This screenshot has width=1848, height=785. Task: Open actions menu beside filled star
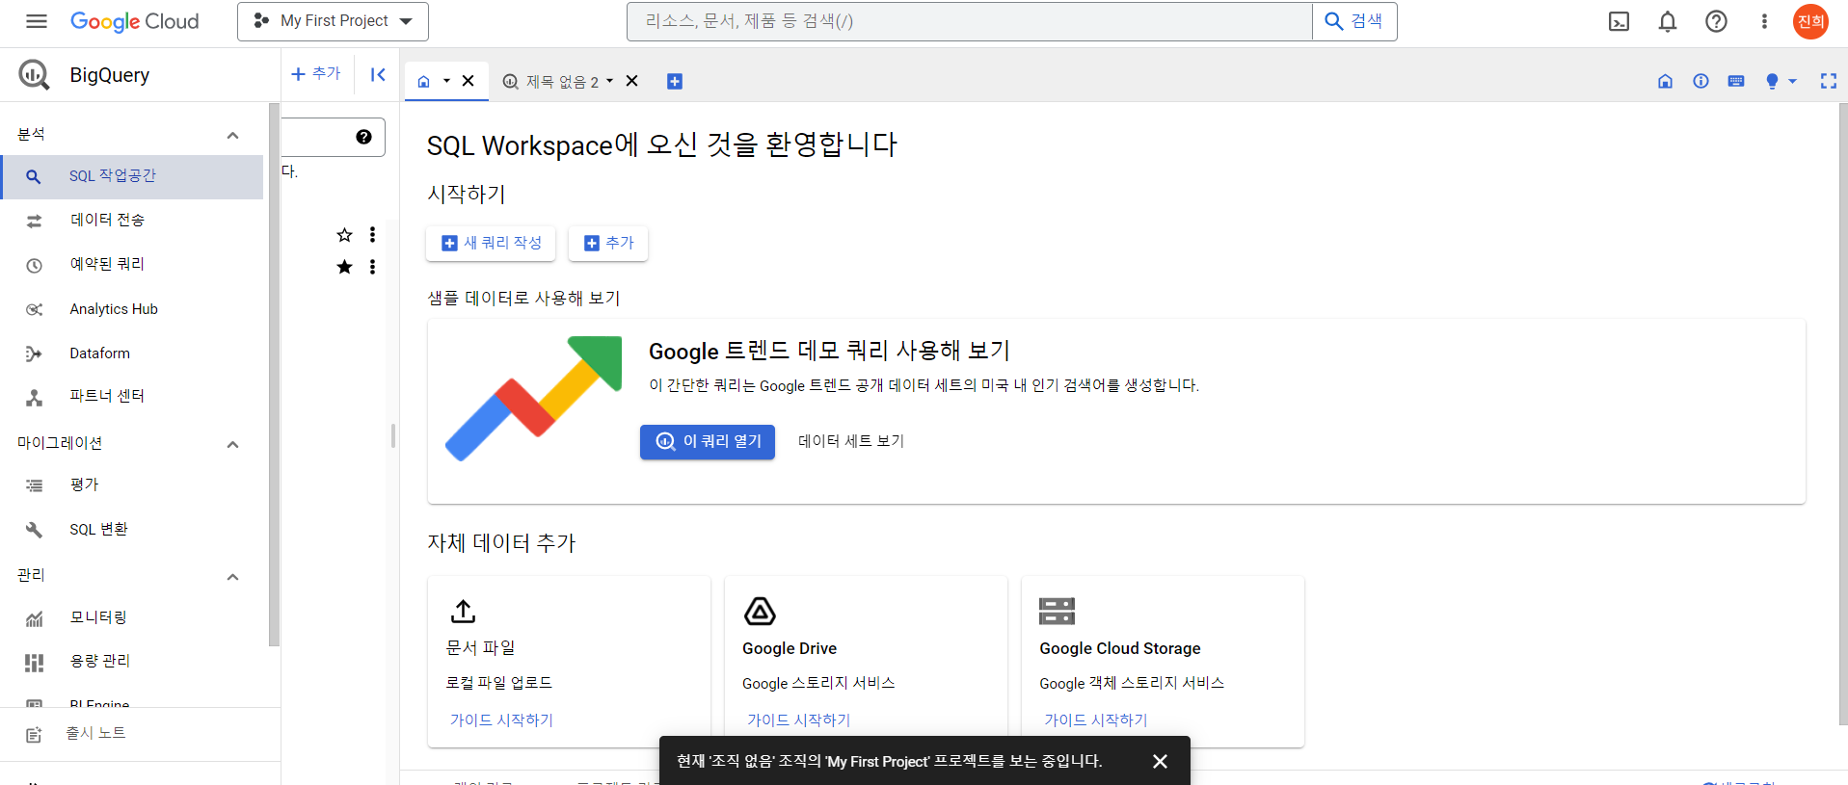(x=372, y=267)
